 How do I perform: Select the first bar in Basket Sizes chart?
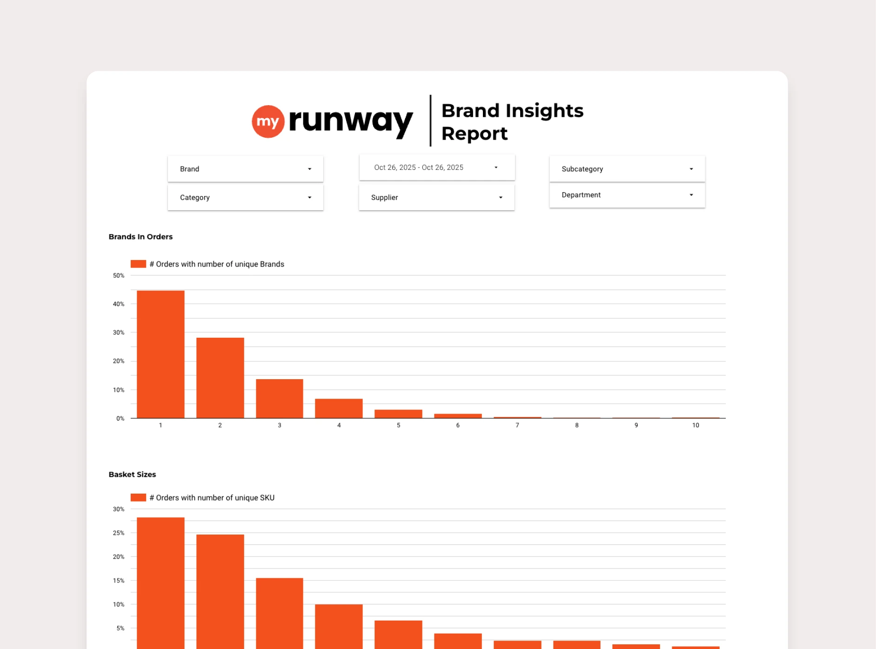[x=160, y=583]
